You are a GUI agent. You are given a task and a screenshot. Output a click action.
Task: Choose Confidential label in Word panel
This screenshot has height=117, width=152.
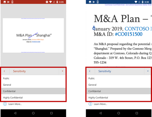point(119,91)
